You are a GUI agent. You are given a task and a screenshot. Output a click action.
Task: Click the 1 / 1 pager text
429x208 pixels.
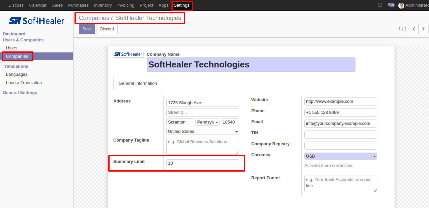point(403,29)
